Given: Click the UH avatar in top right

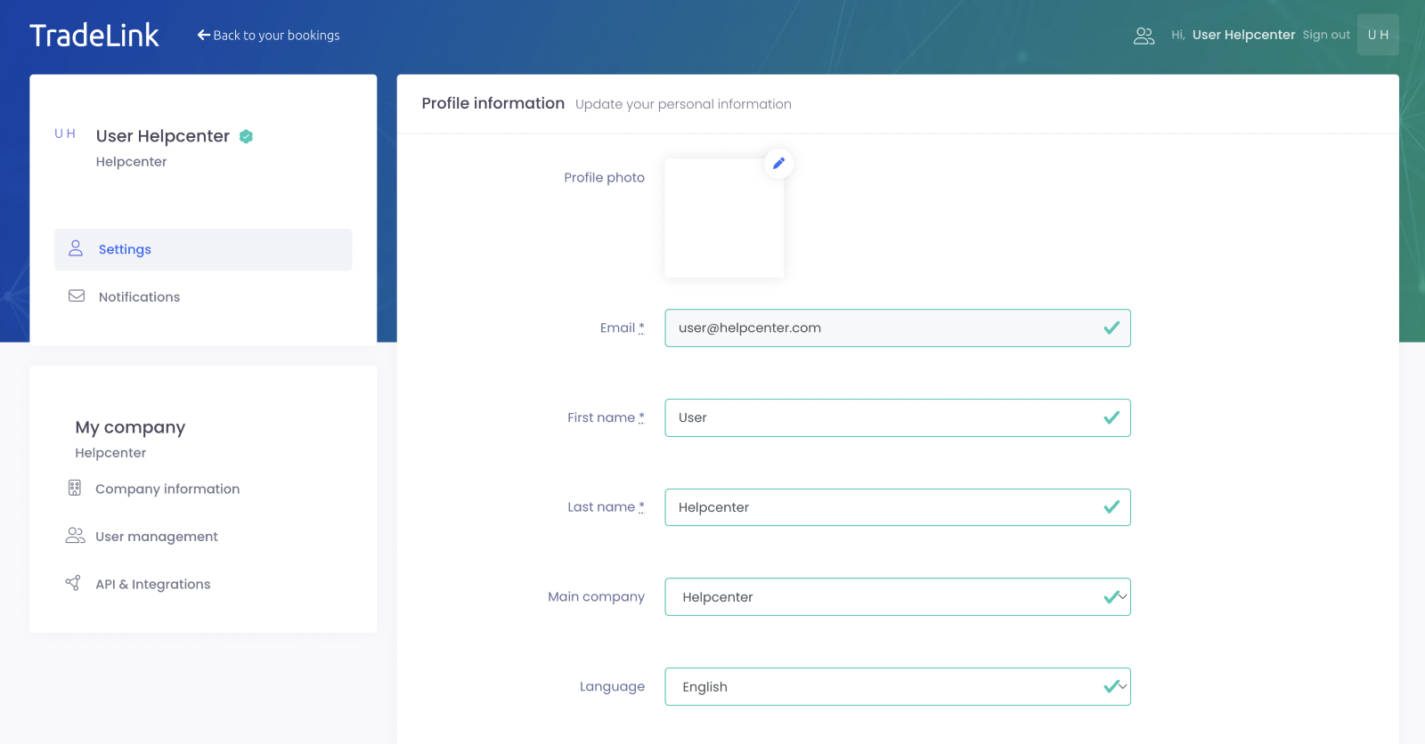Looking at the screenshot, I should pos(1377,35).
